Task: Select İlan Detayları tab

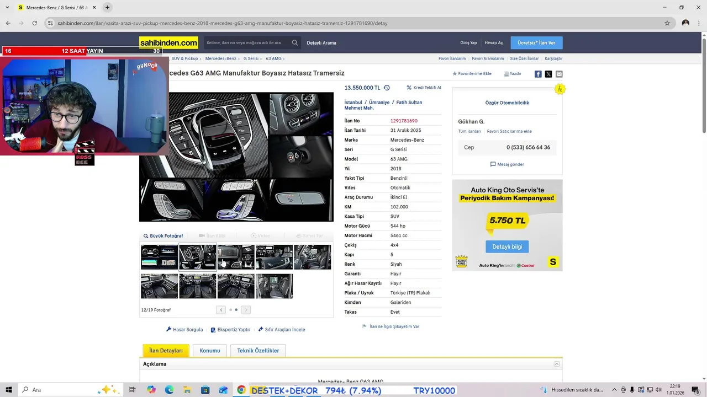Action: (166, 351)
